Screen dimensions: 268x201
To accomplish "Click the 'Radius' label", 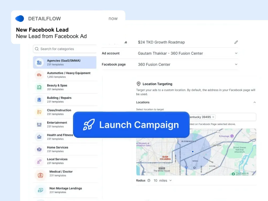I will pos(141,180).
